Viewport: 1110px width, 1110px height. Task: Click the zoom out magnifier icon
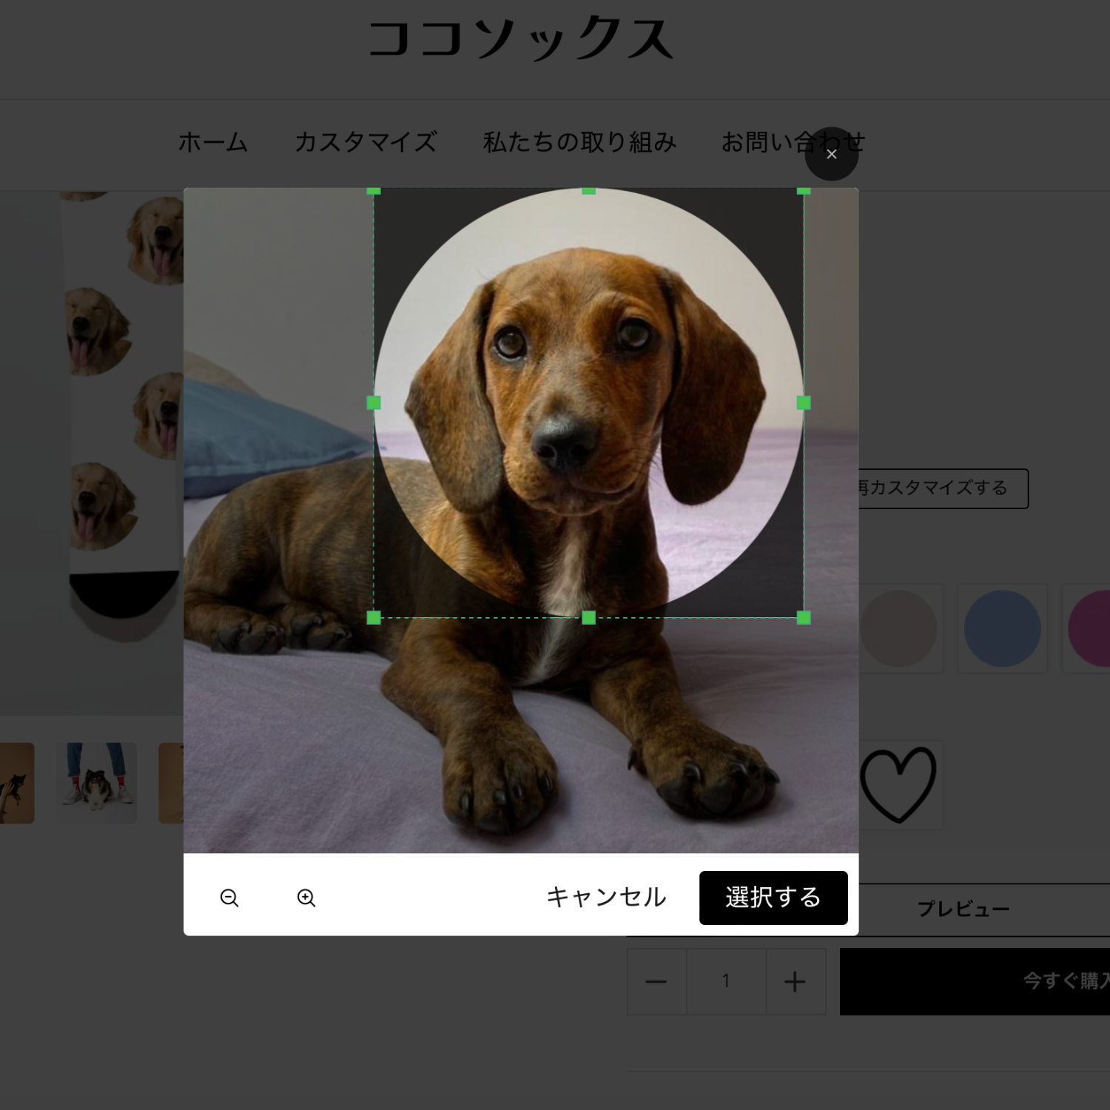tap(229, 898)
